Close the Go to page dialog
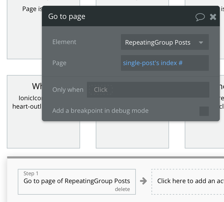This screenshot has height=202, width=224. tap(213, 17)
